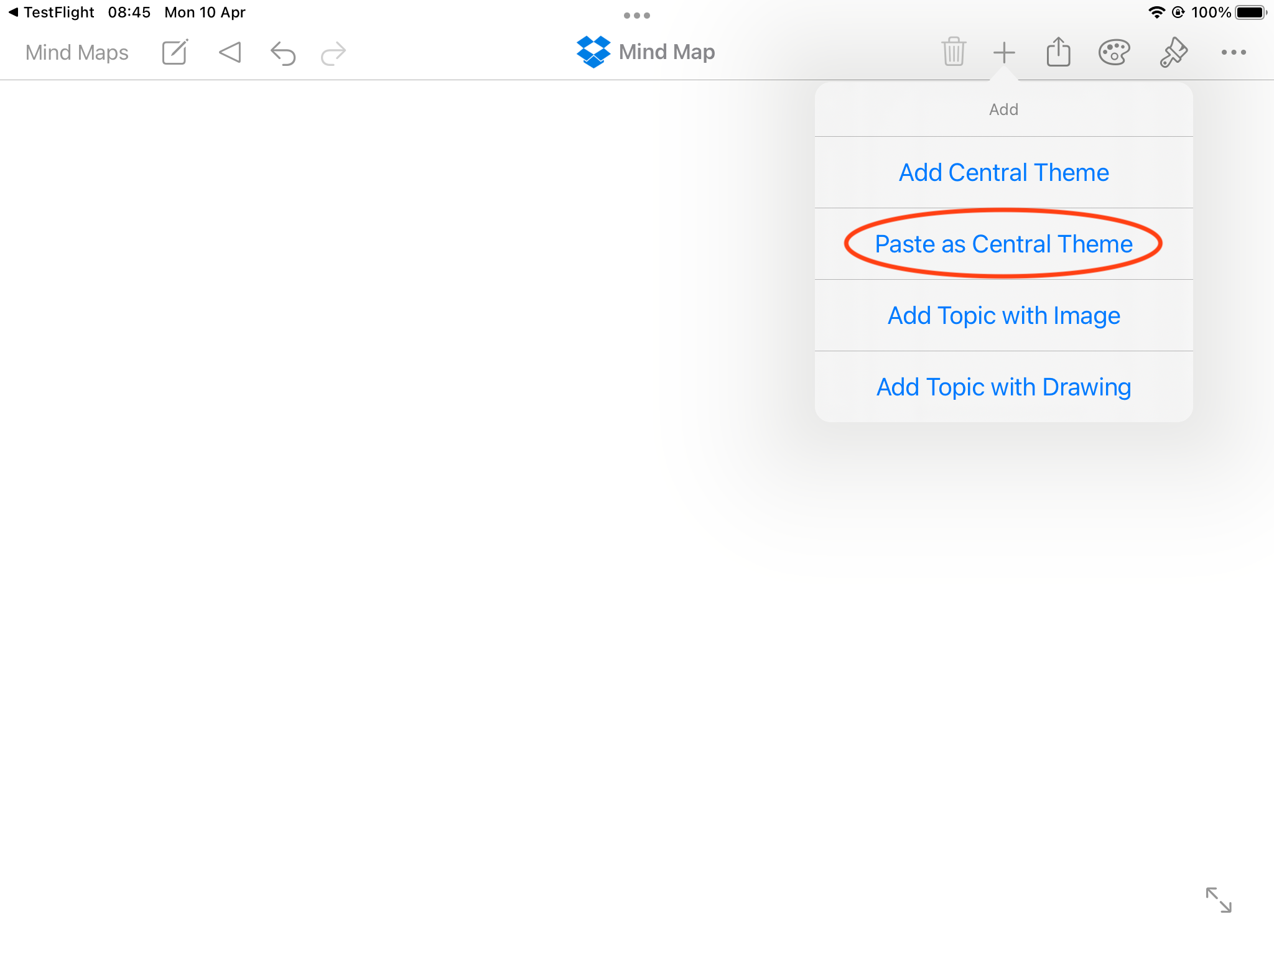Open the toolbar more options ellipsis
Viewport: 1274px width, 955px height.
1234,52
